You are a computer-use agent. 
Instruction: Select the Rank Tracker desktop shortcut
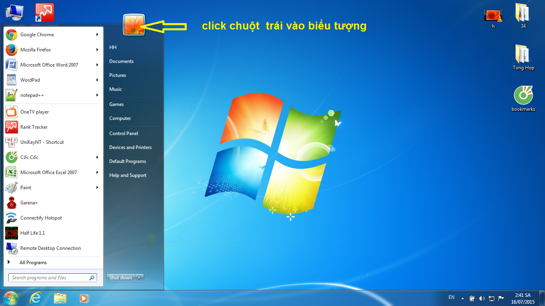coord(44,12)
